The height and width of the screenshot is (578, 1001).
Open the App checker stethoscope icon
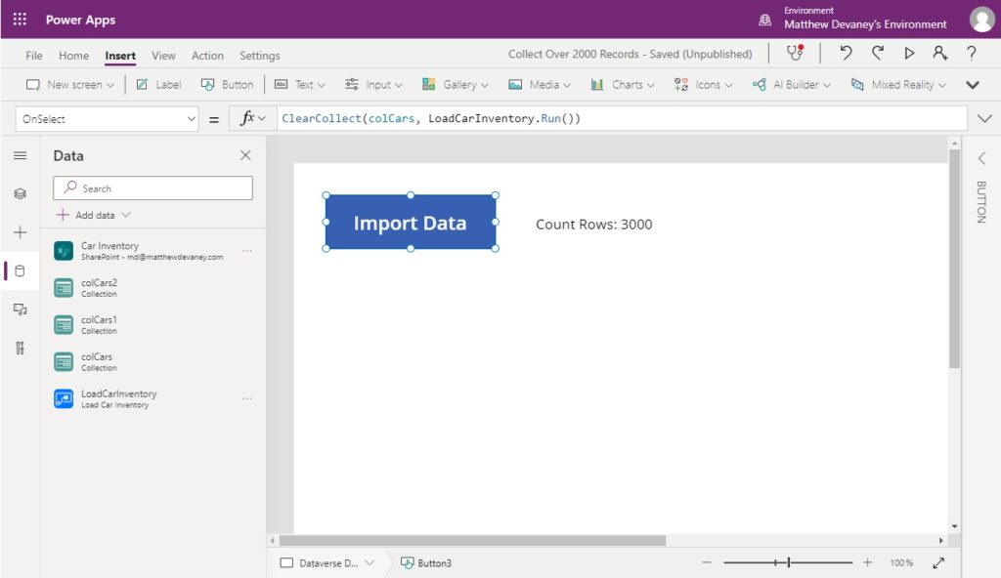[x=795, y=53]
